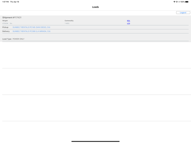Tap the Wi-Fi status icon
Screen dimensions: 191x143
174,2
